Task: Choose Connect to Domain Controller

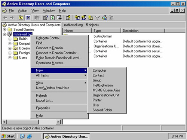Action: (59, 53)
